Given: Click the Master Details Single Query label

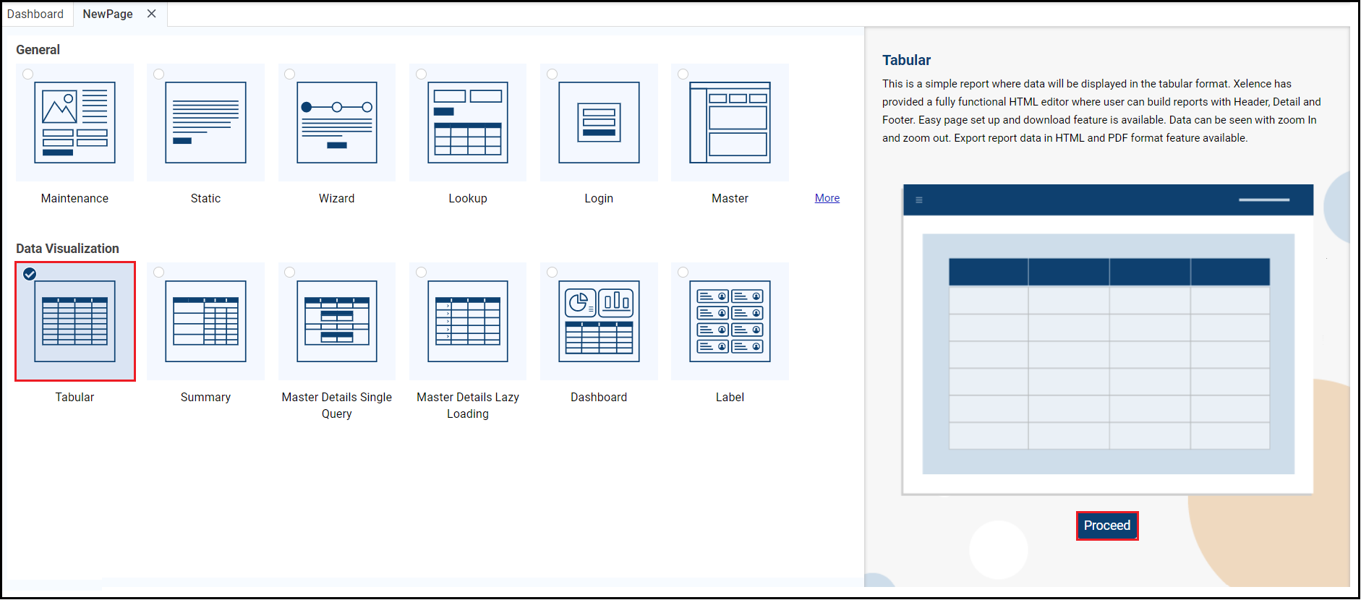Looking at the screenshot, I should coord(337,406).
